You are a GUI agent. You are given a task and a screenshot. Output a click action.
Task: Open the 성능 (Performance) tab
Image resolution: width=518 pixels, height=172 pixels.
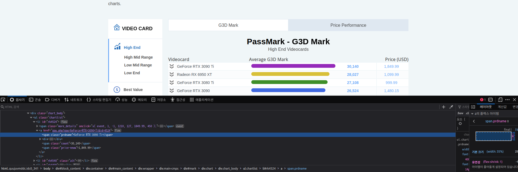point(121,100)
